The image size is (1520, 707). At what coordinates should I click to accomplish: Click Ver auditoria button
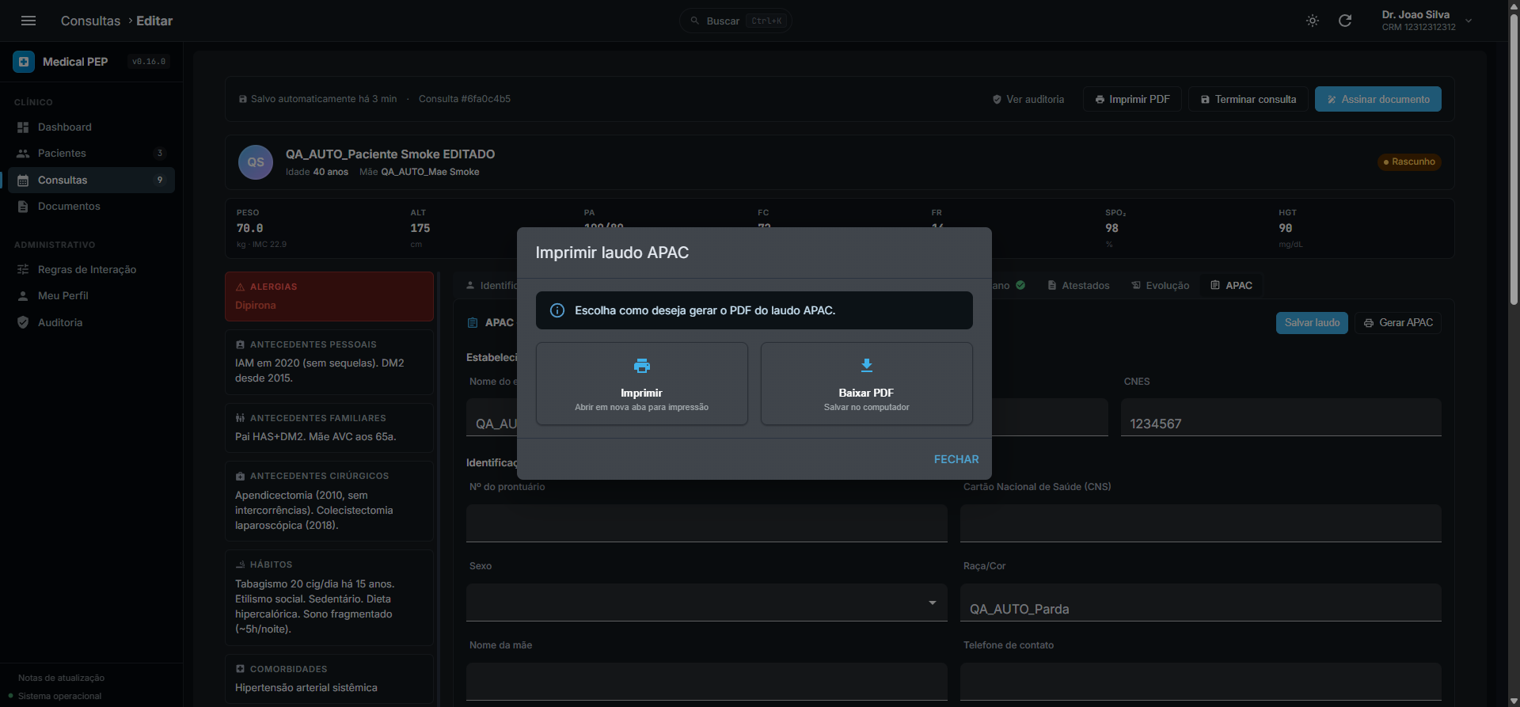coord(1028,99)
